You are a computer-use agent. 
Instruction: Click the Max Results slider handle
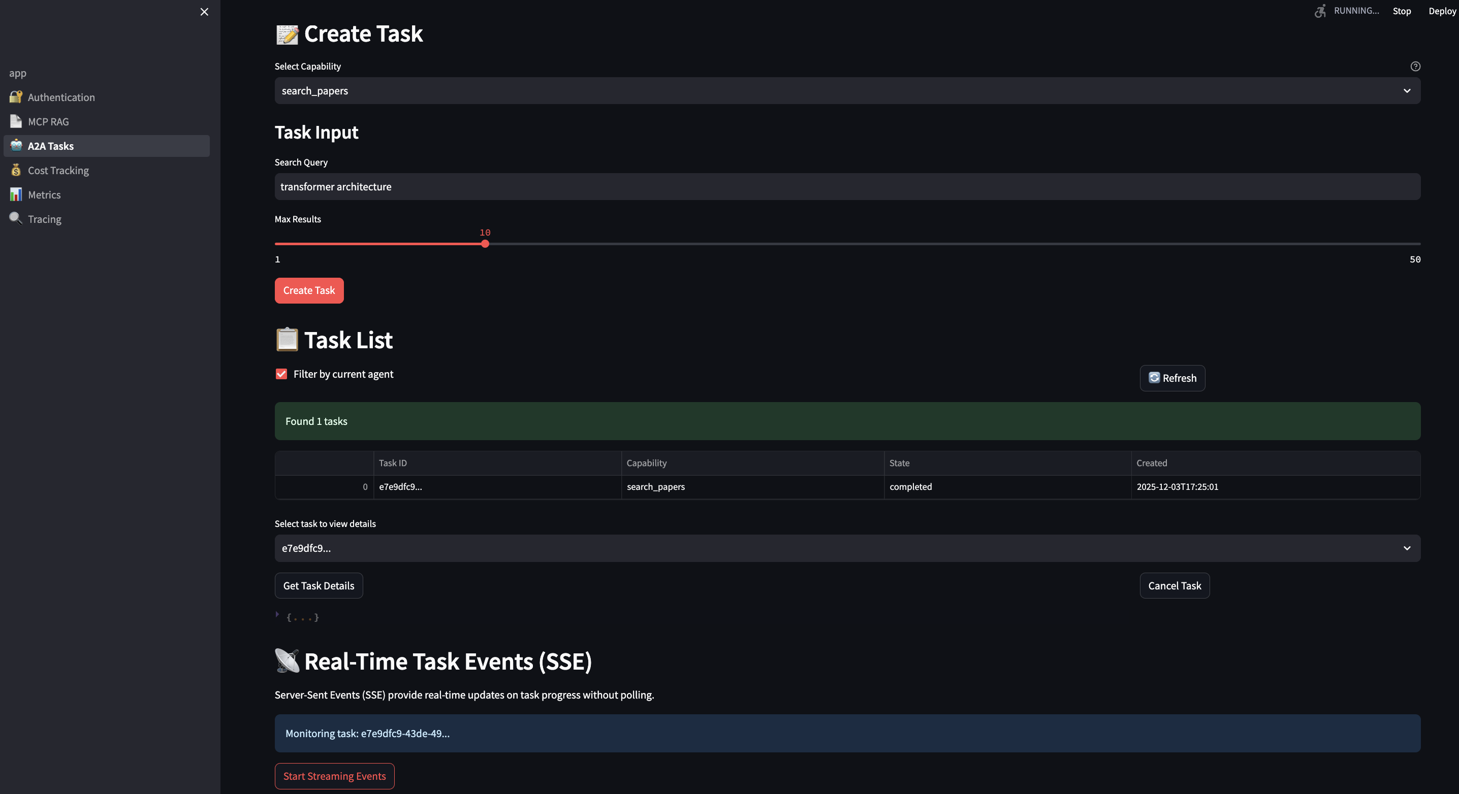[x=485, y=244]
